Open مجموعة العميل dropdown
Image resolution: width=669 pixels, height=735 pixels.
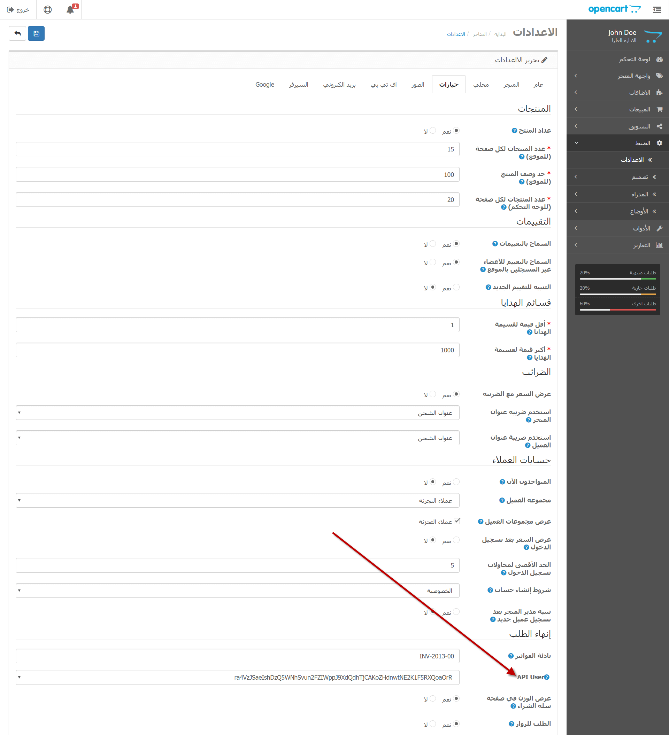pyautogui.click(x=238, y=501)
